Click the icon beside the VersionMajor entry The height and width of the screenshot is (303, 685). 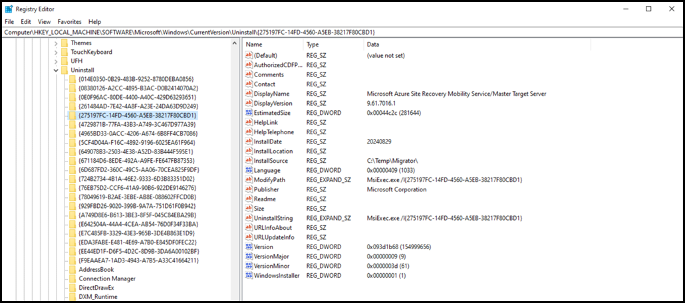click(249, 256)
